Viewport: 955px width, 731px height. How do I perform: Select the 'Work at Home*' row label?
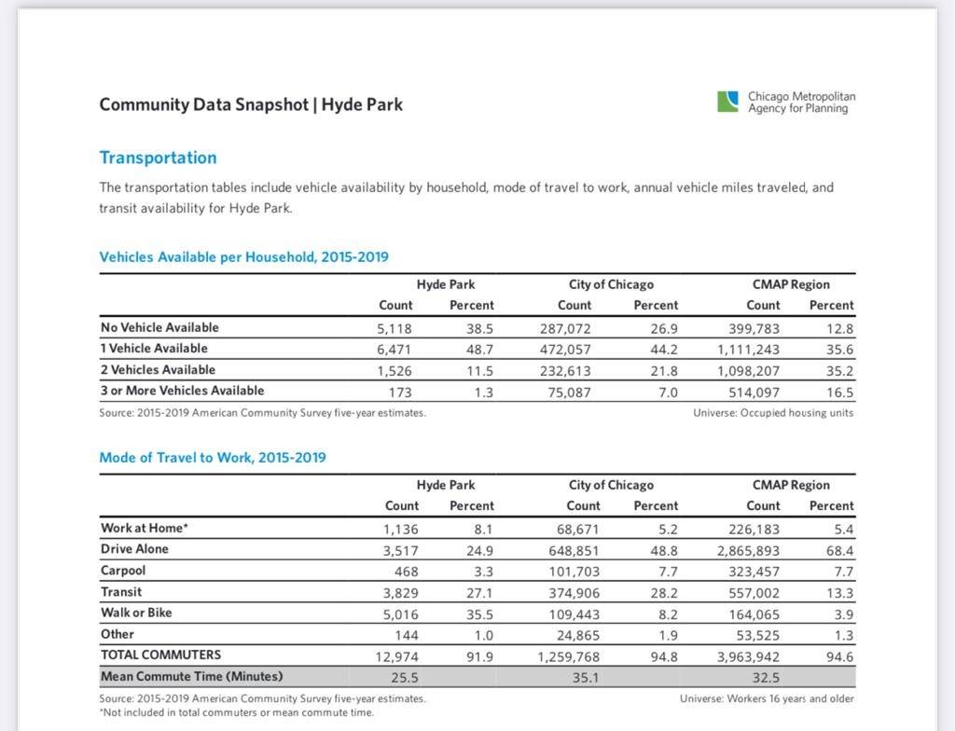(x=145, y=528)
